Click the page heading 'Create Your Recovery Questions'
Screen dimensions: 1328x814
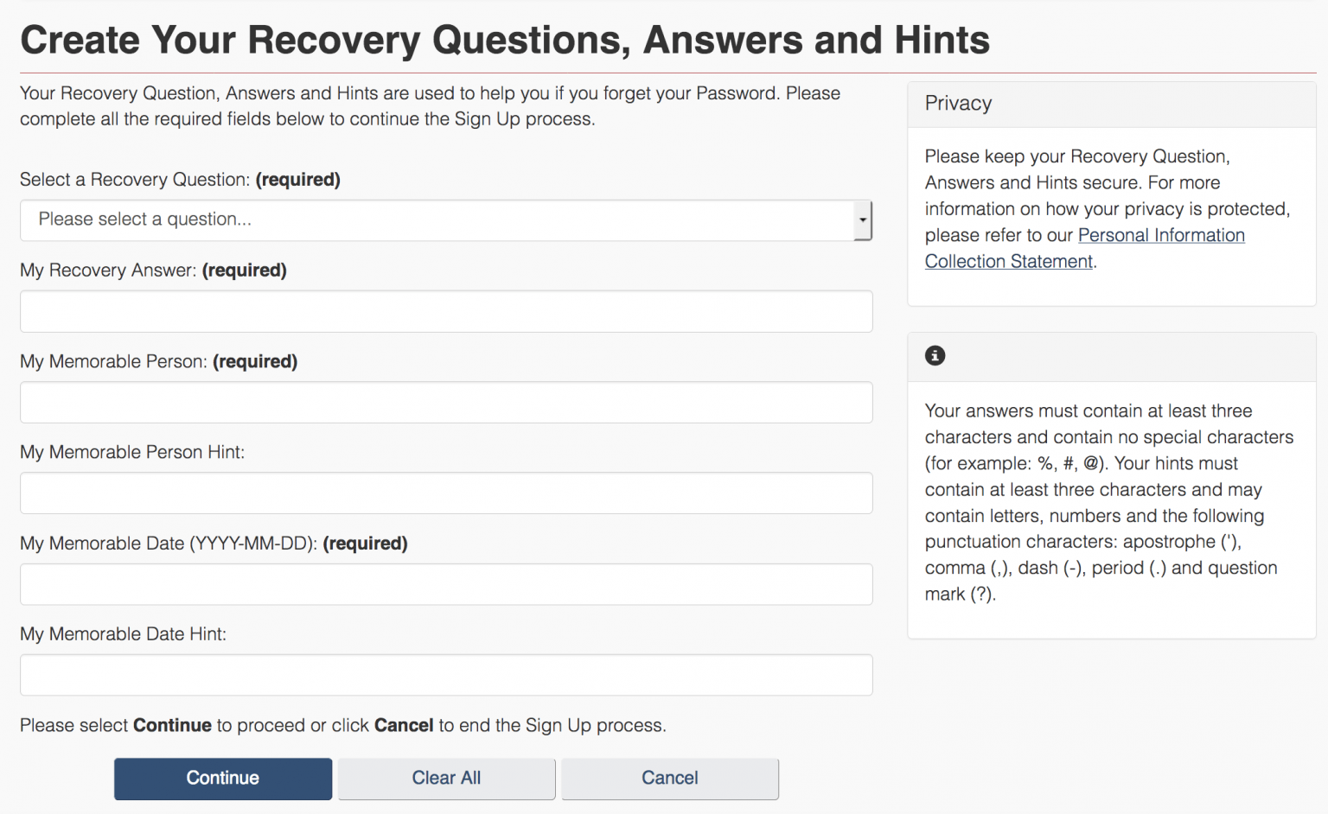(x=325, y=40)
